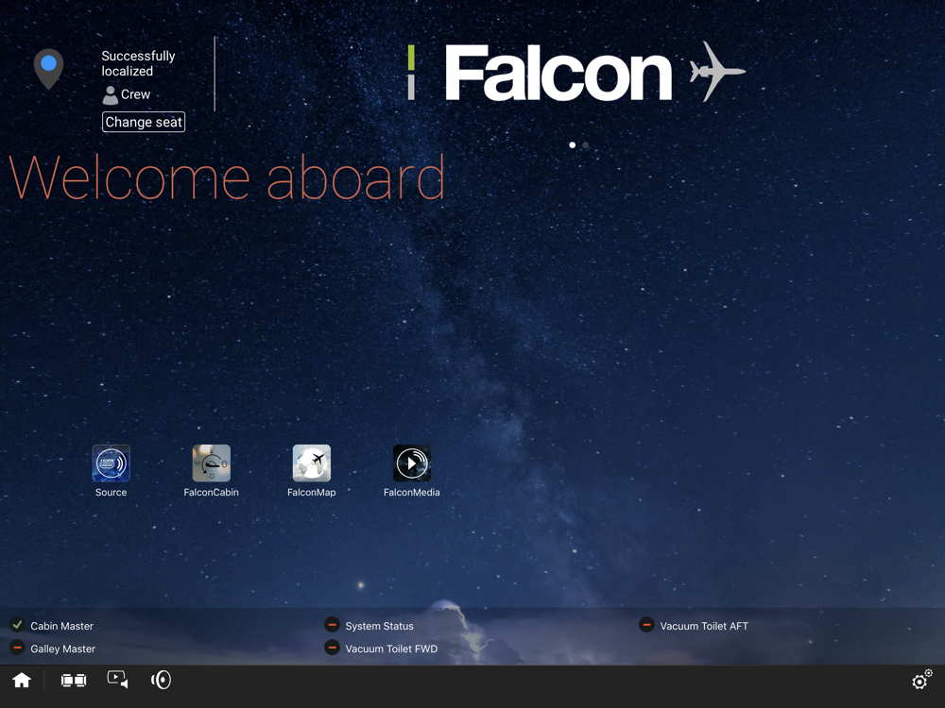Screen dimensions: 945x708
Task: Launch the FalconMedia player app
Action: 412,463
